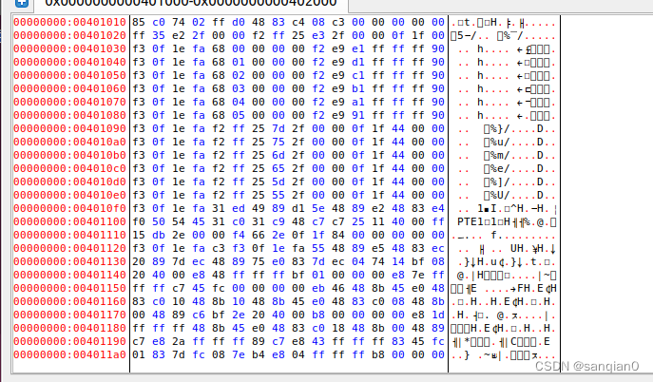Click address 00000000:004010e0

tap(69, 195)
